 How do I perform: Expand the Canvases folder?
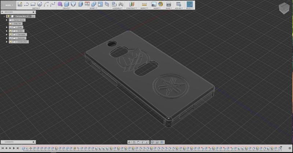[7, 35]
